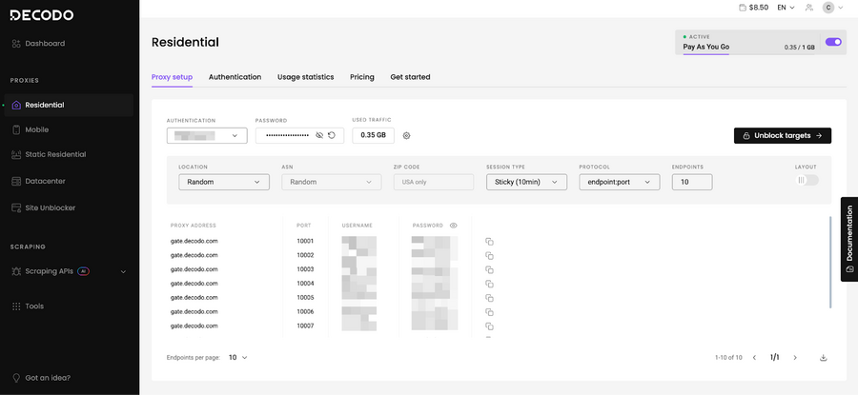Download the endpoints list
858x395 pixels.
point(824,358)
